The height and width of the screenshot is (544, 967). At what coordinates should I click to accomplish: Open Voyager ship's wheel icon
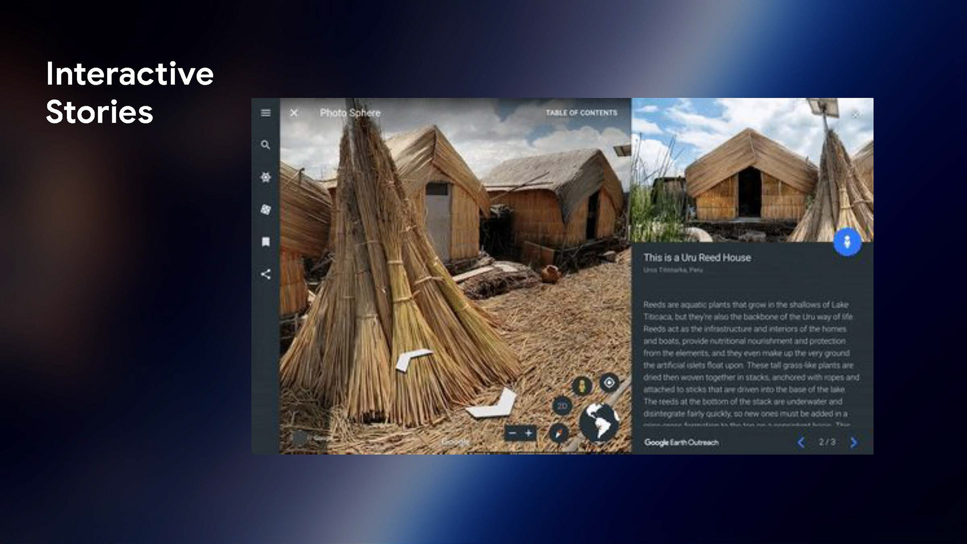click(265, 177)
